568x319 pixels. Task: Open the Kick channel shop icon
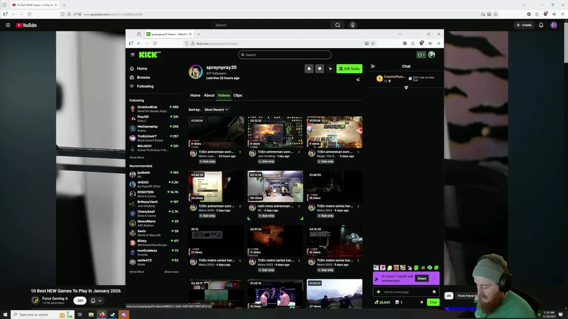(397, 303)
